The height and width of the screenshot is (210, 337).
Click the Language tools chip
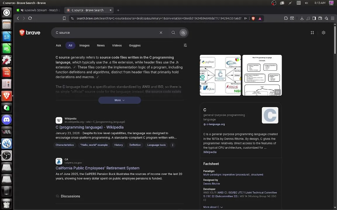click(x=157, y=145)
